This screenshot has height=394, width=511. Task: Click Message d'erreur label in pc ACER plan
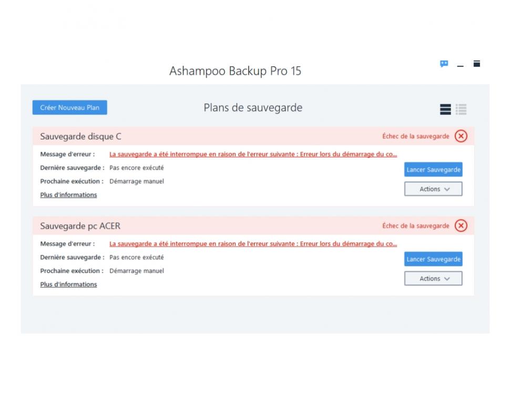click(x=67, y=244)
